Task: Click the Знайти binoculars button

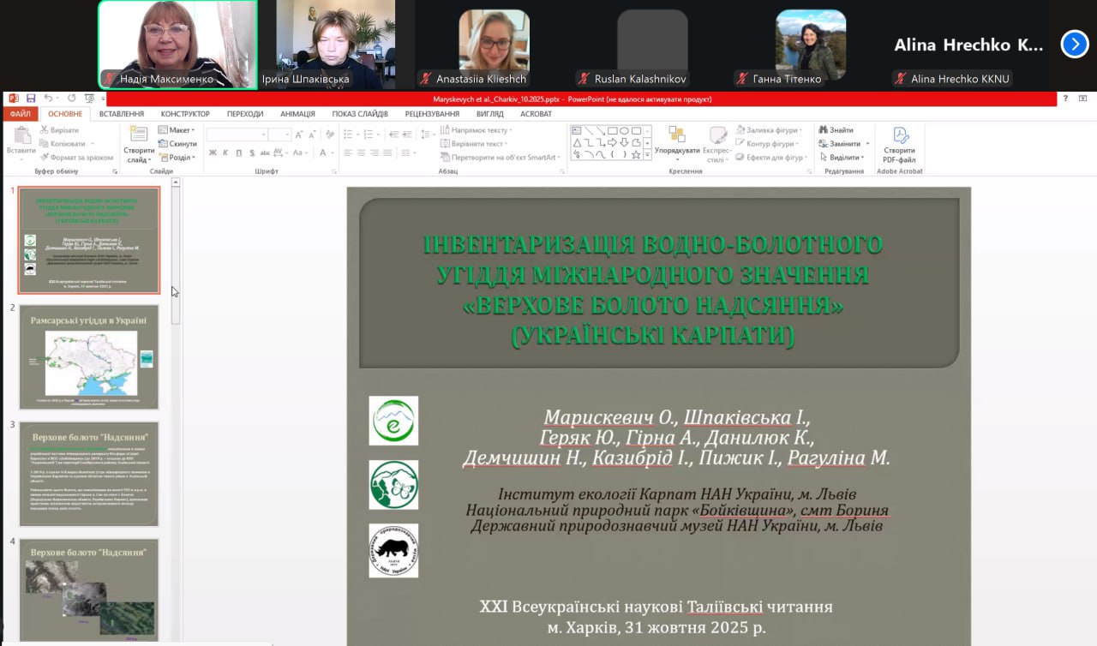Action: pos(836,130)
